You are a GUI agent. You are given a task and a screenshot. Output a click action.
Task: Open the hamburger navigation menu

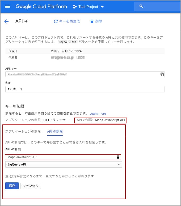(7, 6)
